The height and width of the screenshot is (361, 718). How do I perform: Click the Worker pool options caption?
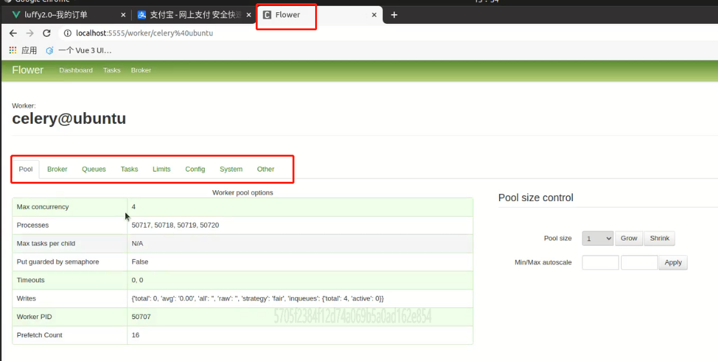tap(243, 192)
